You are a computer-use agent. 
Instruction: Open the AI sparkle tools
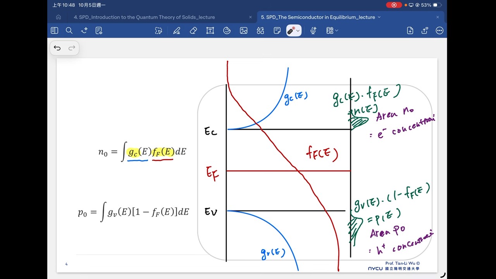pyautogui.click(x=84, y=31)
